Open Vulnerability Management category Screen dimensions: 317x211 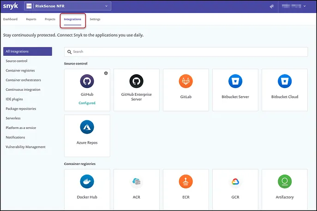25,147
